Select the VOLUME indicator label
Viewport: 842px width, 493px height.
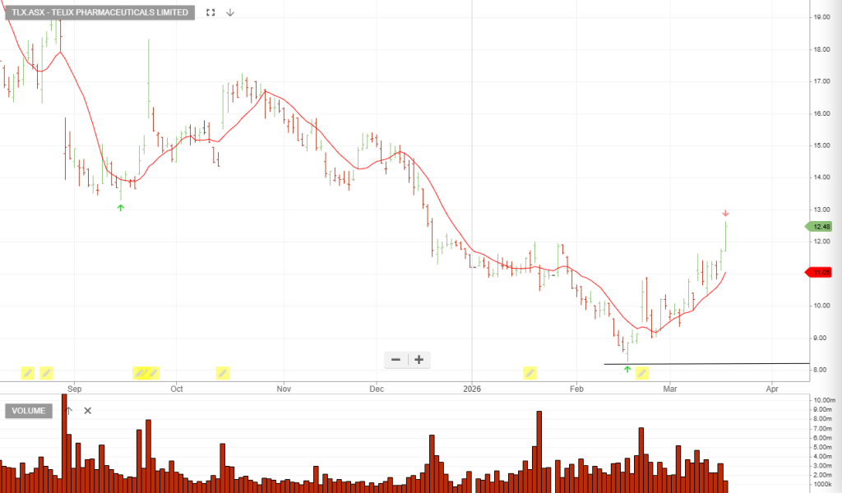[29, 410]
